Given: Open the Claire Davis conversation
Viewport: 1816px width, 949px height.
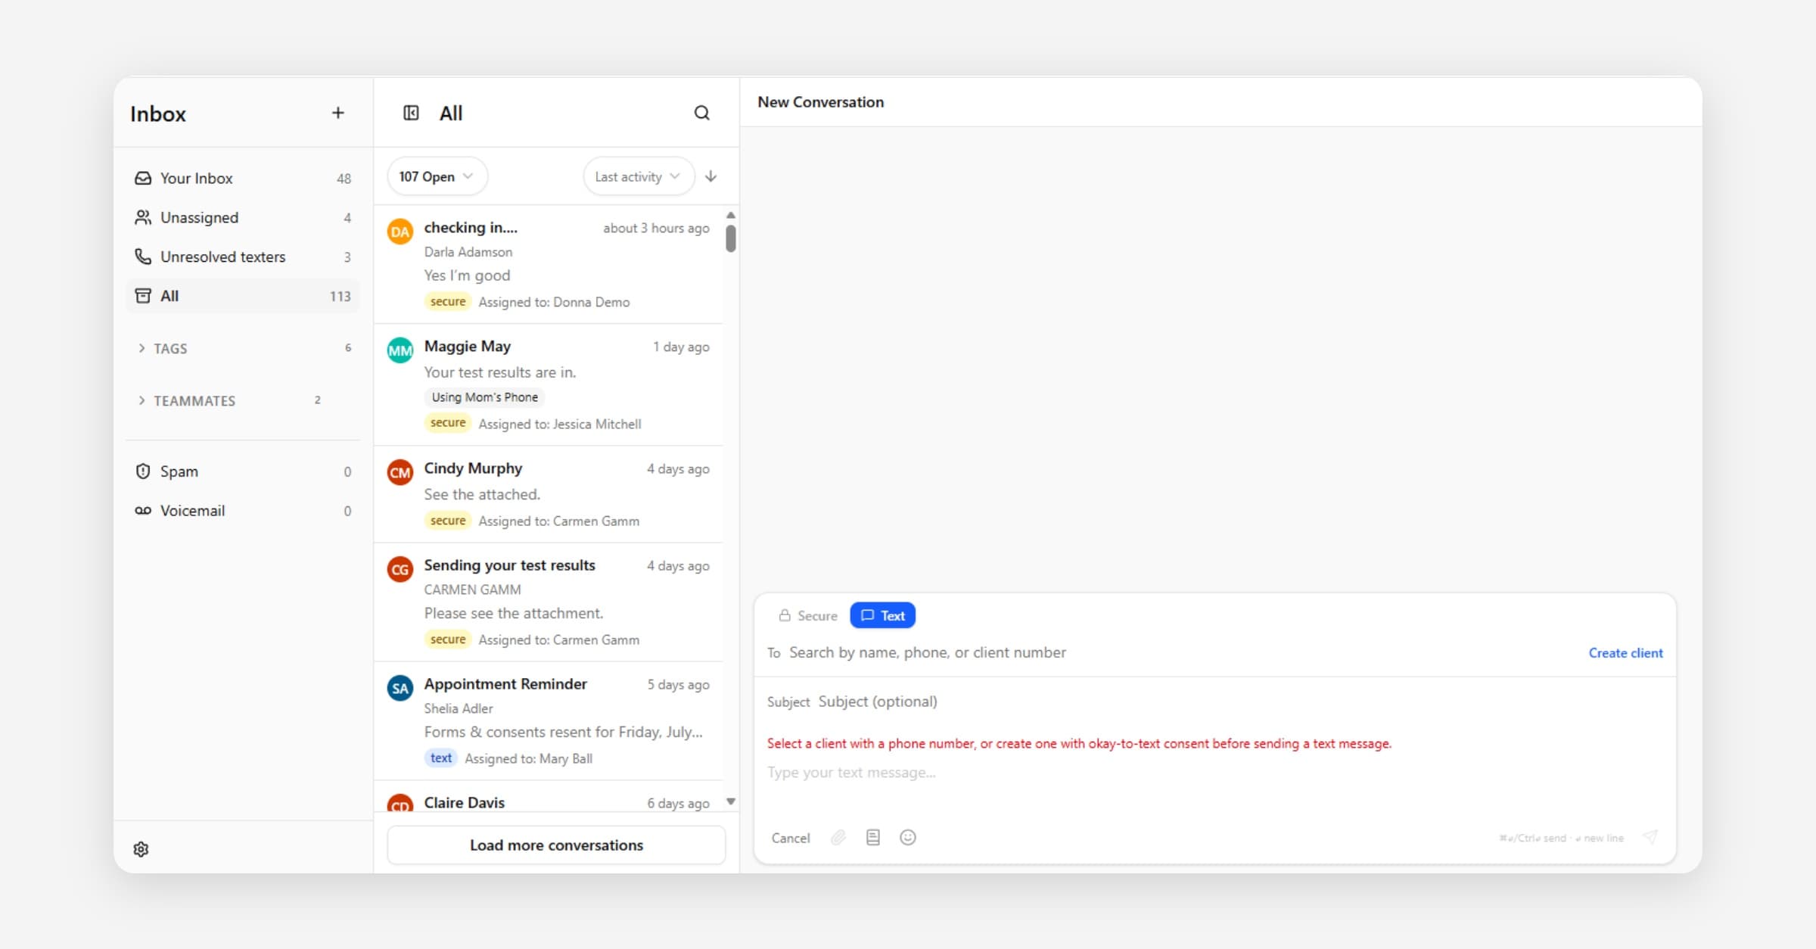Looking at the screenshot, I should click(549, 797).
